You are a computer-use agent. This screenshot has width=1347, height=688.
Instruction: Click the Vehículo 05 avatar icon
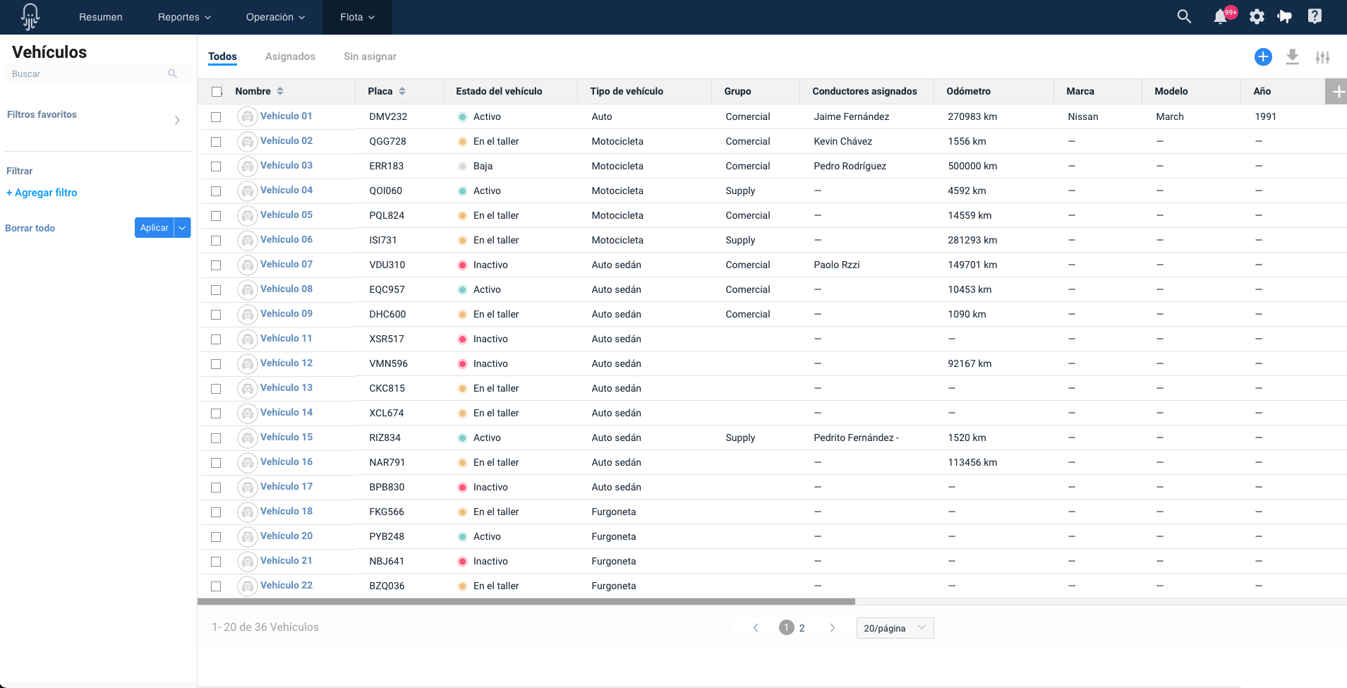pyautogui.click(x=247, y=215)
